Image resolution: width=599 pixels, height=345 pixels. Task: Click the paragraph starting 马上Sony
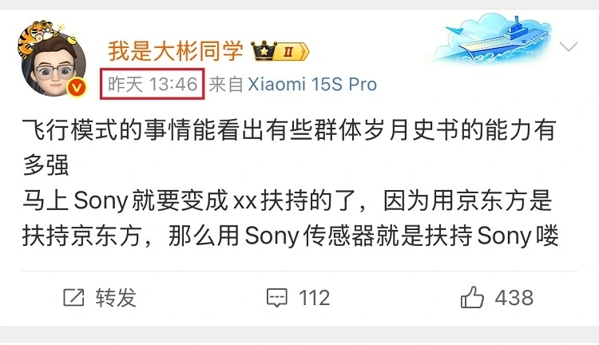point(291,218)
